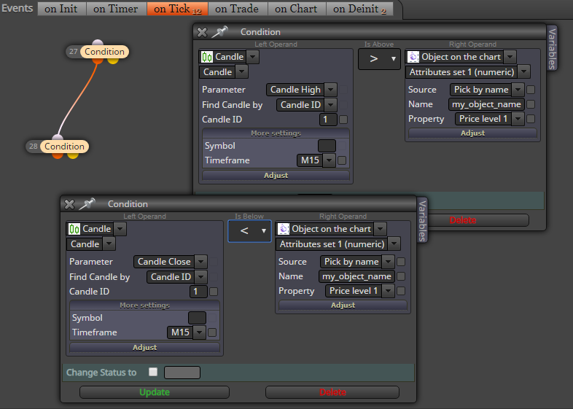573x409 pixels.
Task: Click the Candle icon in the upper window's left operand
Action: tap(207, 57)
